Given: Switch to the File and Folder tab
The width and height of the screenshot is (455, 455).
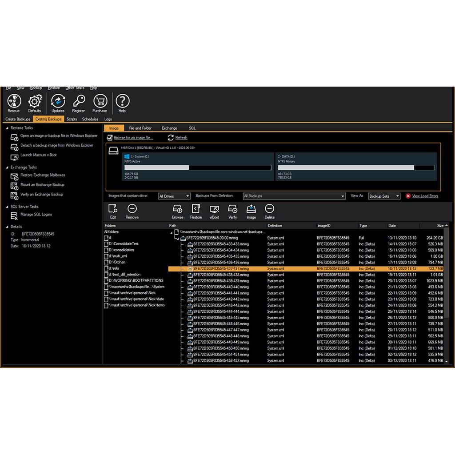Looking at the screenshot, I should point(140,128).
